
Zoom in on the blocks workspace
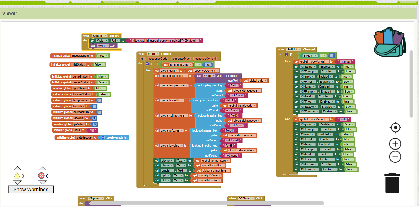pos(395,144)
